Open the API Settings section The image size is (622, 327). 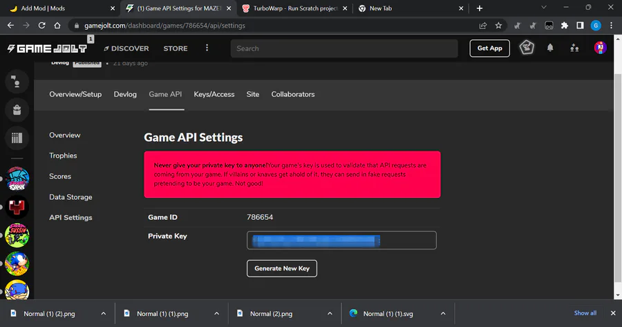click(x=70, y=218)
